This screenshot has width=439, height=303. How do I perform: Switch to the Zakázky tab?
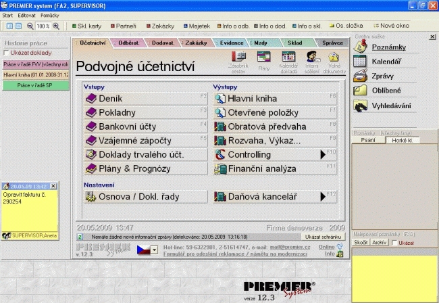point(196,43)
